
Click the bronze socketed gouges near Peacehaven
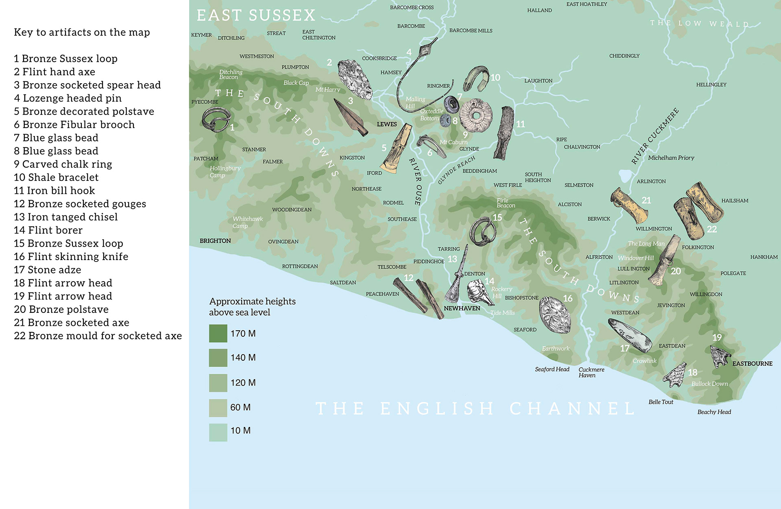pyautogui.click(x=419, y=298)
